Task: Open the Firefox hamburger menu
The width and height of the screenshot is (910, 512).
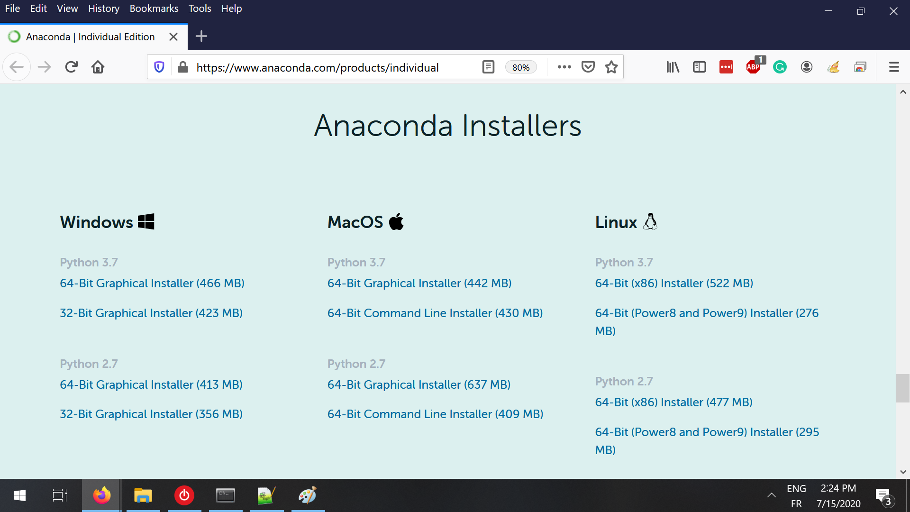Action: [x=894, y=67]
